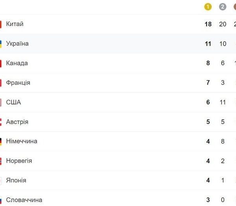
Task: Click Ukraine's silver count of 10
Action: click(x=223, y=44)
